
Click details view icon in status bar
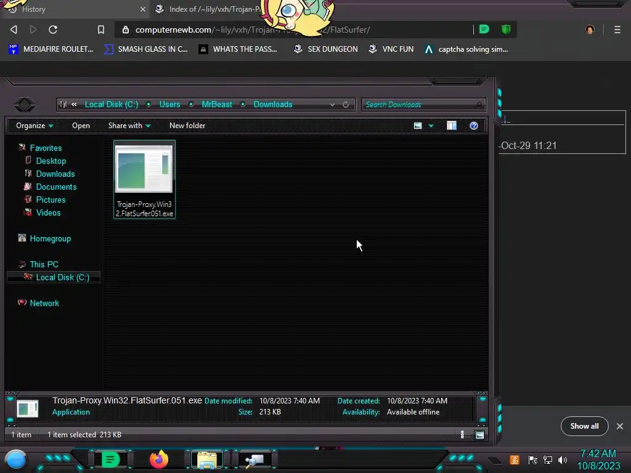(x=462, y=434)
